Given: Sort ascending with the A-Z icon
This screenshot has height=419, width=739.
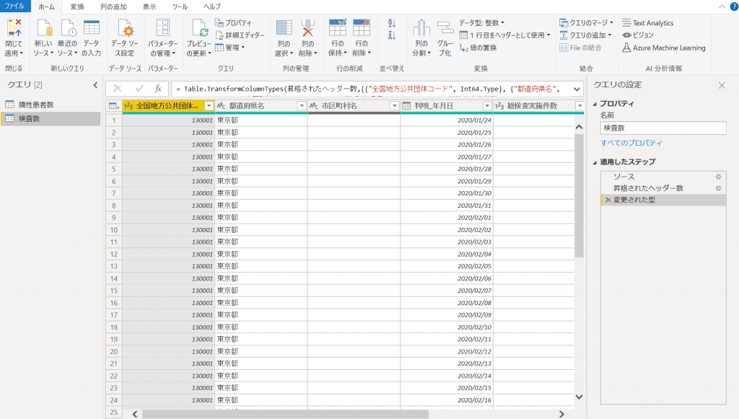Looking at the screenshot, I should pos(392,22).
